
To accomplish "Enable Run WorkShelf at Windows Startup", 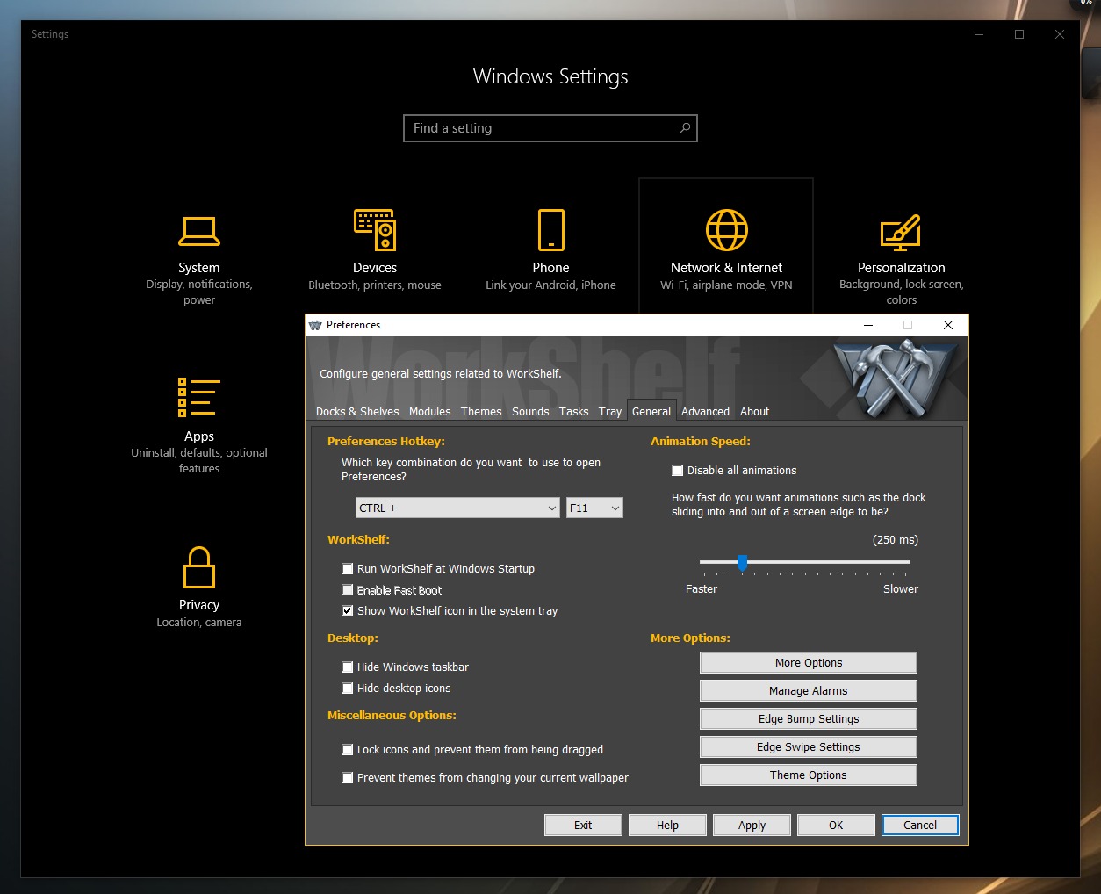I will click(348, 569).
